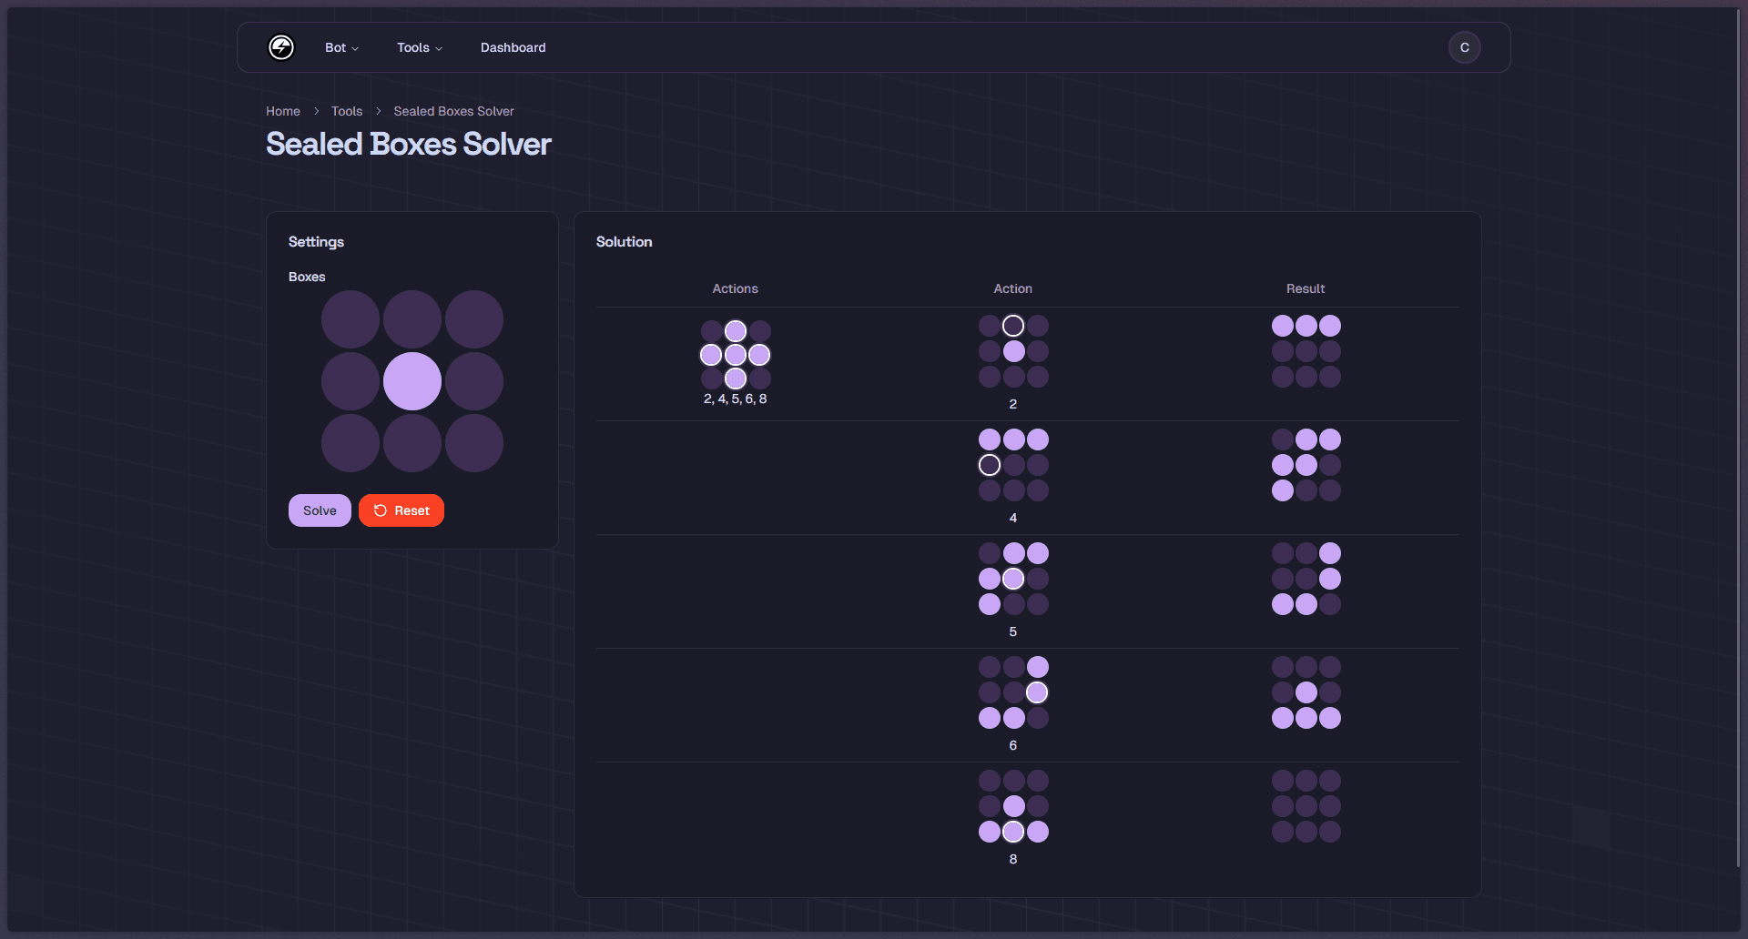This screenshot has width=1748, height=939.
Task: Open the Bot dropdown
Action: pos(341,47)
